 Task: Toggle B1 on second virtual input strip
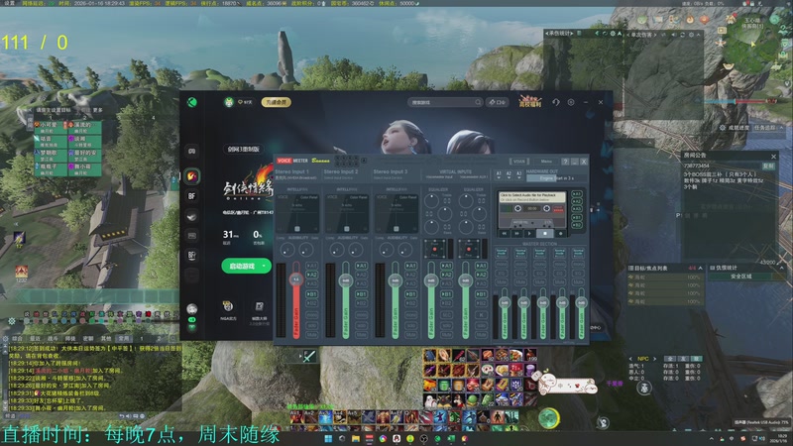[481, 293]
